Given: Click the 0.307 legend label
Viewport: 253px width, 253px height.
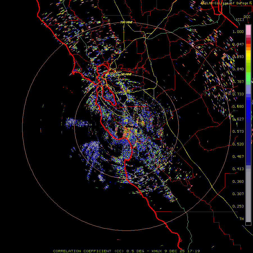Looking at the screenshot, I should point(238,194).
